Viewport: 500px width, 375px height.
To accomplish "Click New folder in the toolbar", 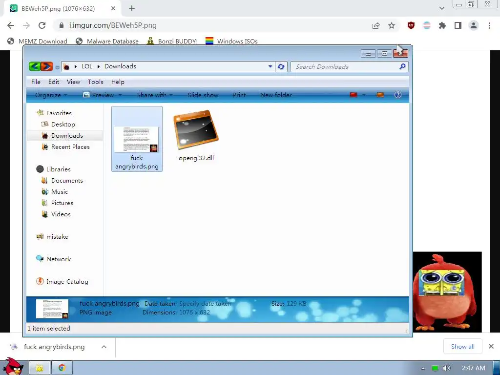I will click(x=276, y=95).
